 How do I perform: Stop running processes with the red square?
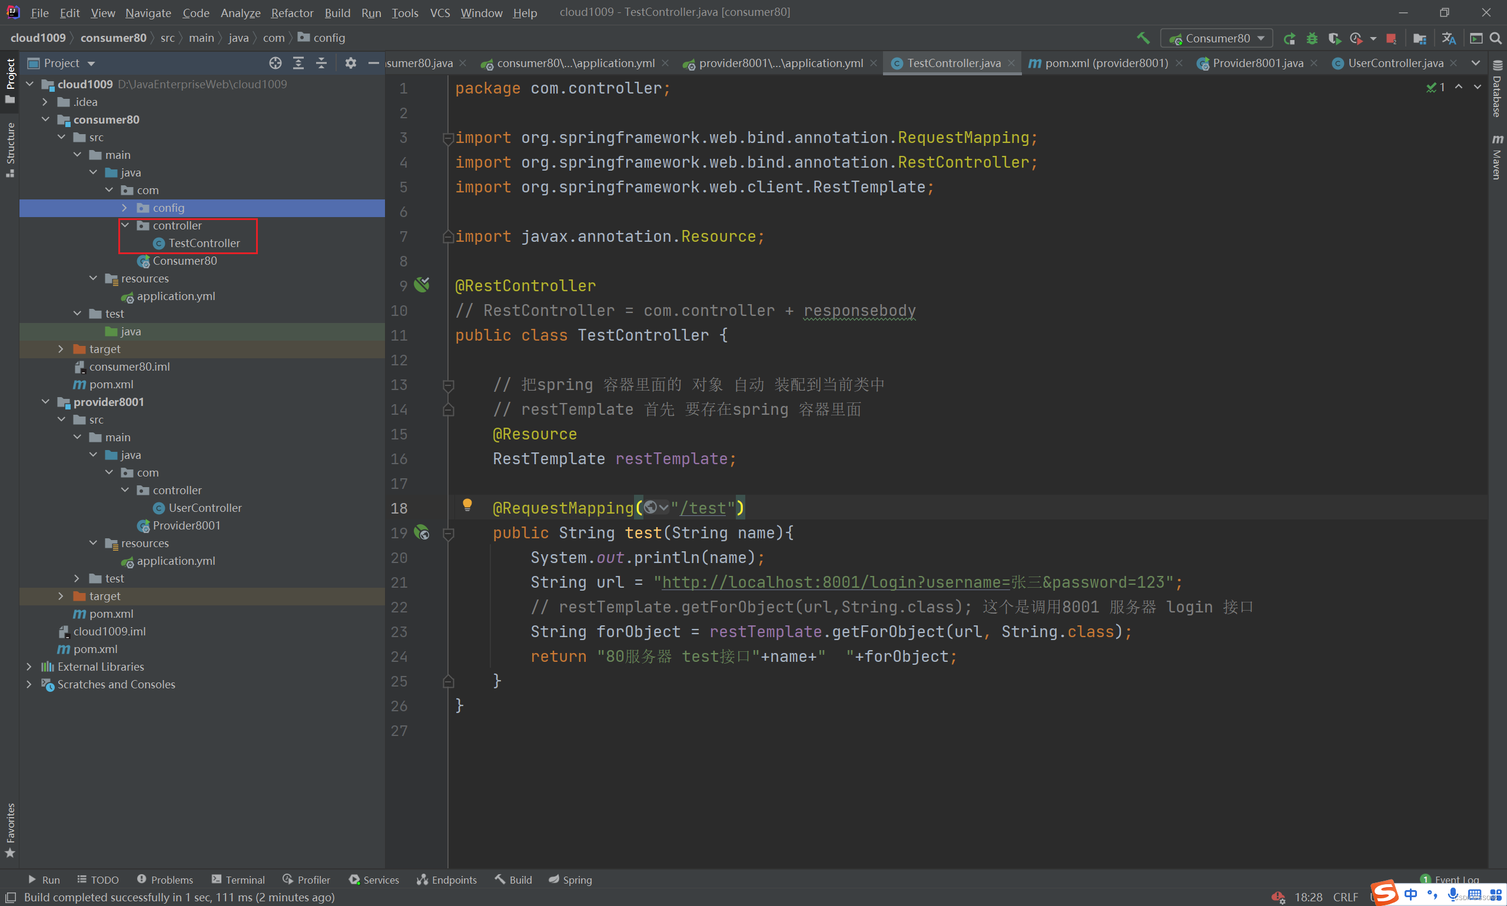1391,38
